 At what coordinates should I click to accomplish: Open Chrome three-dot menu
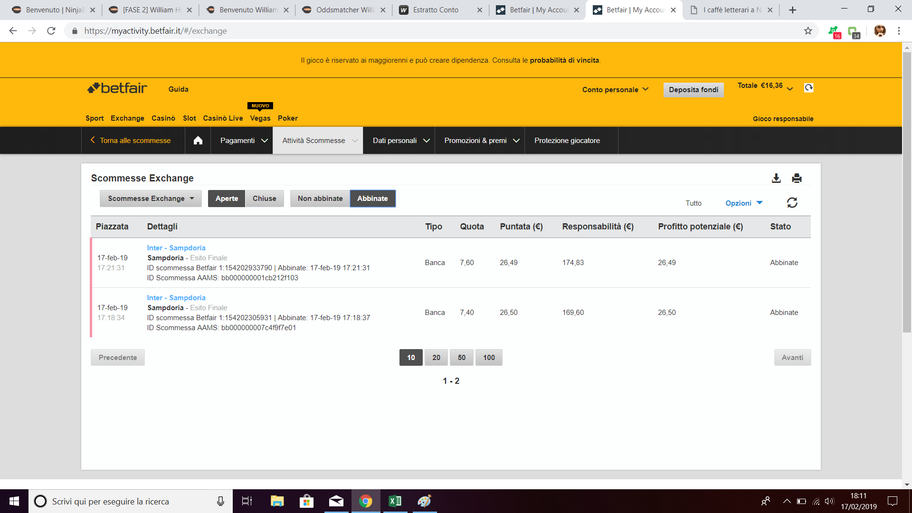tap(899, 31)
